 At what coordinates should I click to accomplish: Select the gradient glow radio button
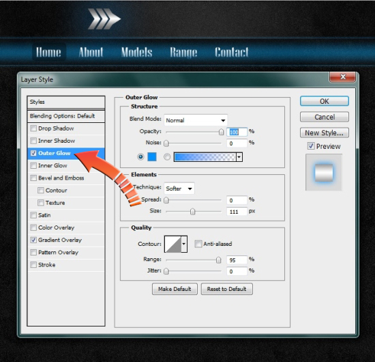point(167,157)
